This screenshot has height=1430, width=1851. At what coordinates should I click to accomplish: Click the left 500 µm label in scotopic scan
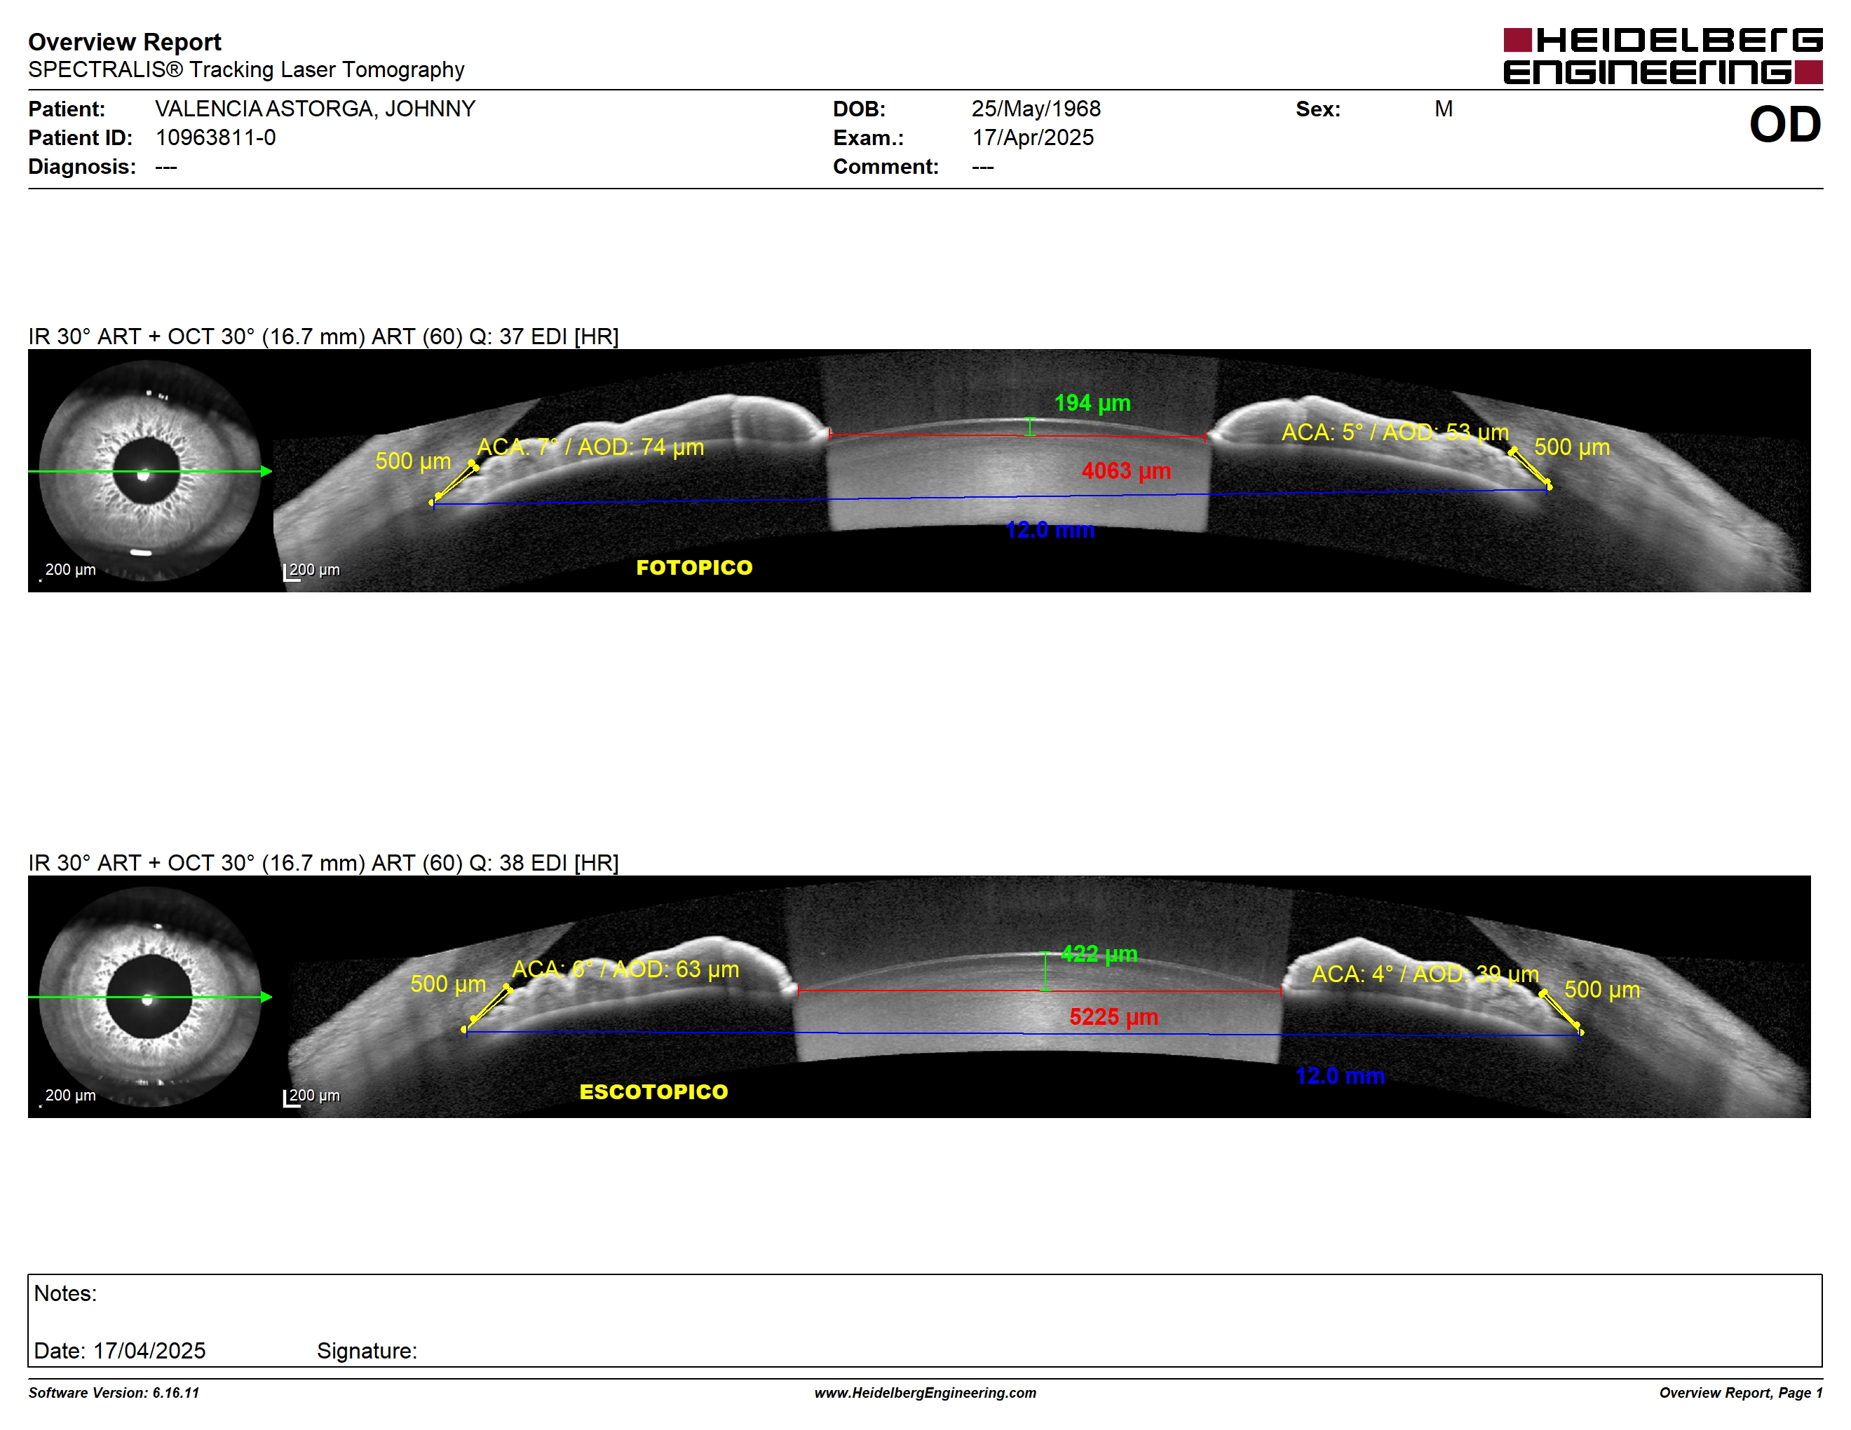point(447,983)
